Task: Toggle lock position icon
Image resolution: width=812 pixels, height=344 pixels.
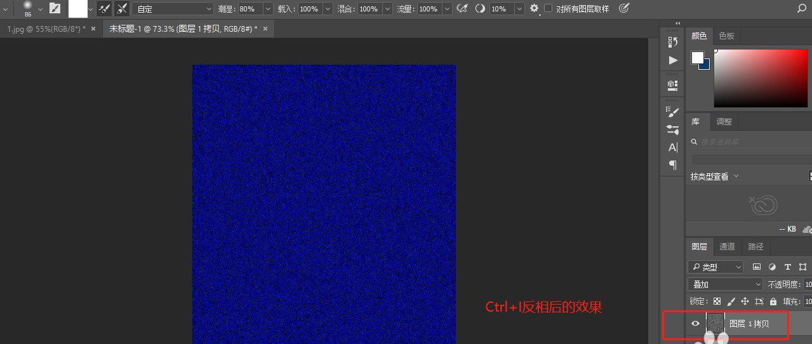Action: click(745, 301)
